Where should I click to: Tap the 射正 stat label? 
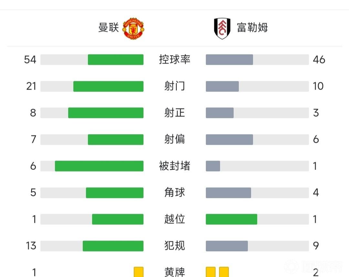pos(174,113)
